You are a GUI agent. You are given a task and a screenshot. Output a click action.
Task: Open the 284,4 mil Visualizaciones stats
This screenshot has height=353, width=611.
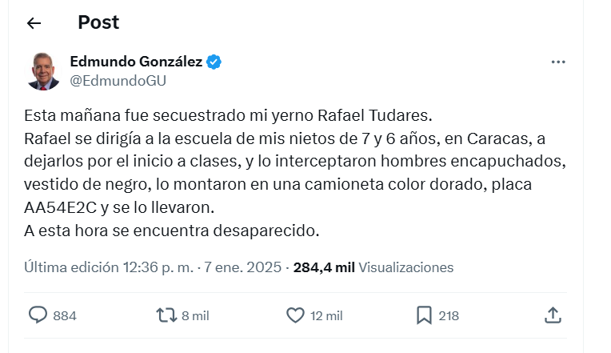tap(373, 267)
